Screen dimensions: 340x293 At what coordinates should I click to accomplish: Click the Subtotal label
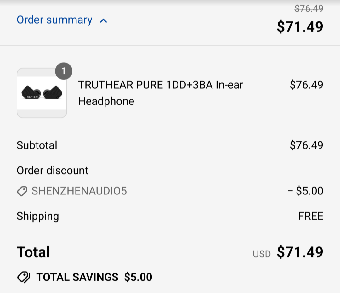37,145
